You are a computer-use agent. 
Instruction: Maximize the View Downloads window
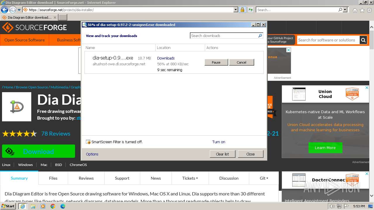tap(258, 25)
